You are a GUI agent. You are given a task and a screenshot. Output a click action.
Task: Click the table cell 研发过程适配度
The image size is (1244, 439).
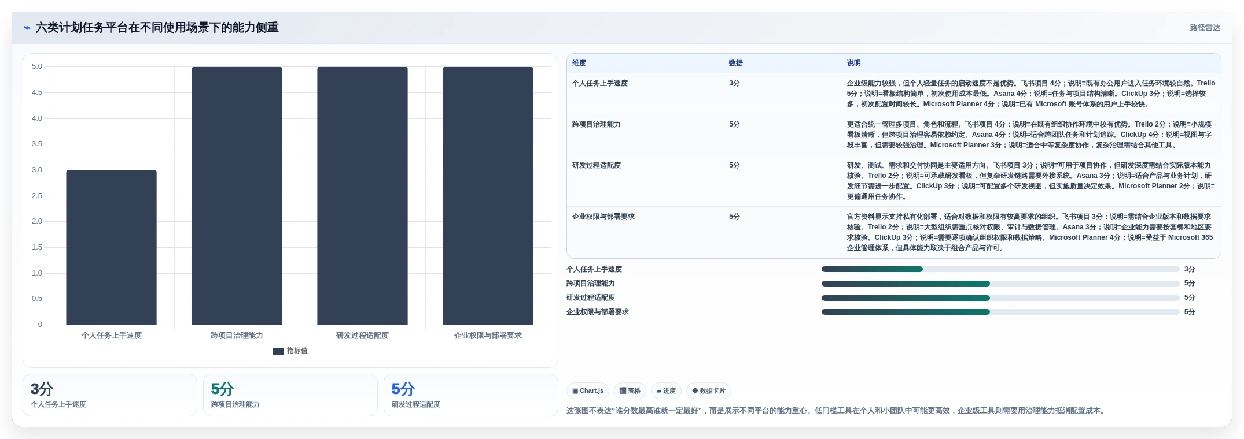[596, 165]
